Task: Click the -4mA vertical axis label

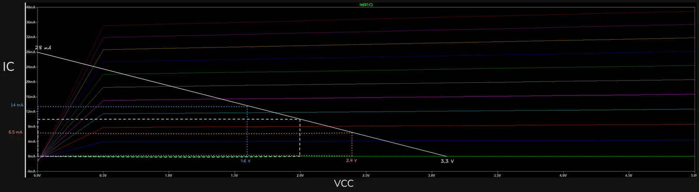Action: (x=31, y=171)
